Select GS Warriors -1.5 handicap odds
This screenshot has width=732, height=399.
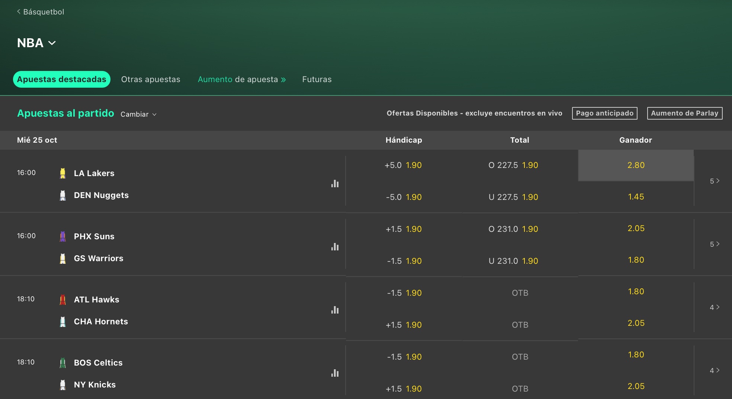404,261
